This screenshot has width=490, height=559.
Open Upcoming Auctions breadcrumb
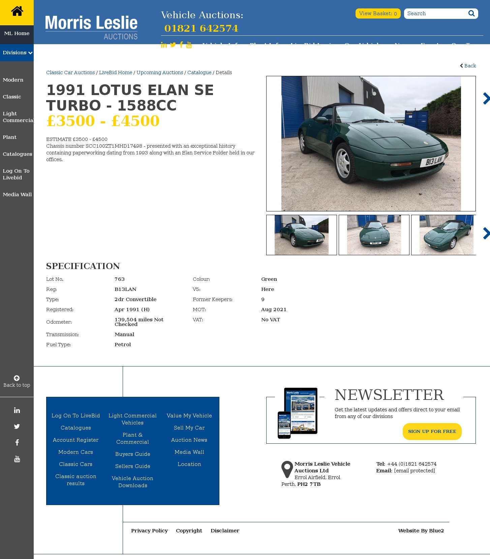pos(160,72)
